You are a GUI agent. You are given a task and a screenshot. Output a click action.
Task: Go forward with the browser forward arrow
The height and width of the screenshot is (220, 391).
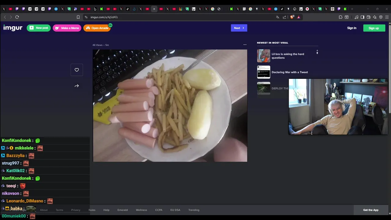point(11,17)
